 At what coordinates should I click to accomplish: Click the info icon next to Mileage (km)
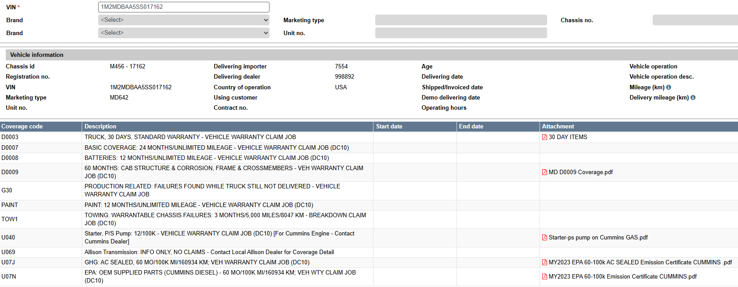pos(668,88)
